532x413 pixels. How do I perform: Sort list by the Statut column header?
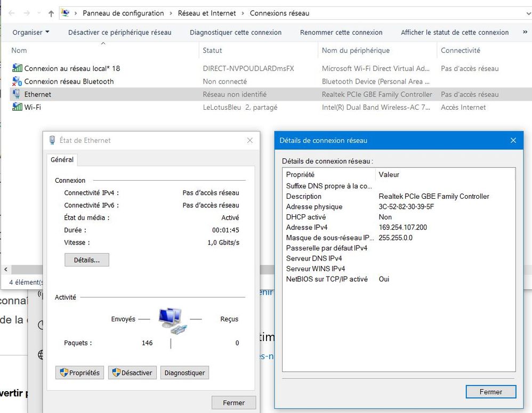213,51
